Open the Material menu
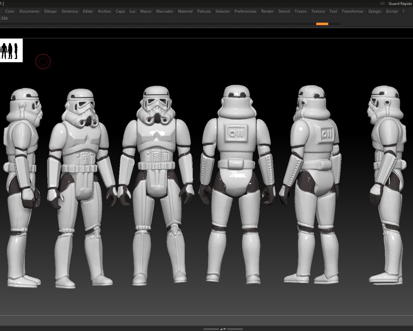The width and height of the screenshot is (413, 331). [185, 11]
